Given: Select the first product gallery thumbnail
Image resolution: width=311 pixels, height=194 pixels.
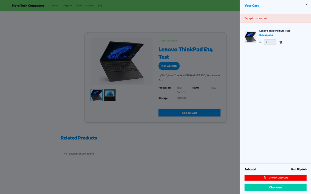Looking at the screenshot, I should [x=96, y=95].
